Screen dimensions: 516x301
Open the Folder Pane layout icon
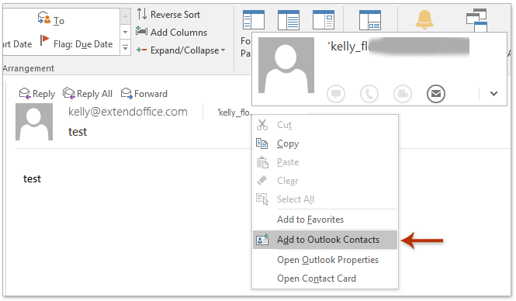click(x=254, y=20)
